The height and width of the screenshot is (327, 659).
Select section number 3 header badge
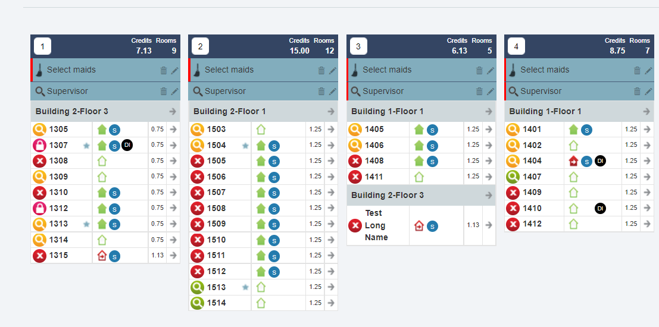coord(358,46)
